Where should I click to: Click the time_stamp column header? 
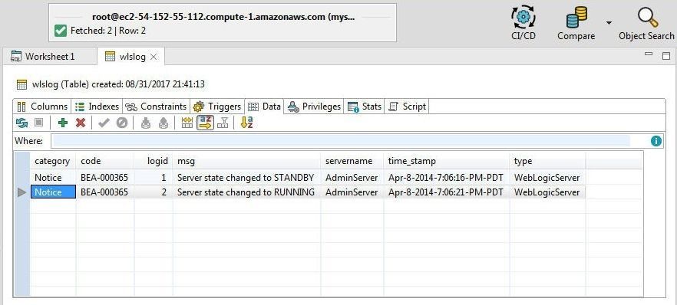[x=447, y=161]
